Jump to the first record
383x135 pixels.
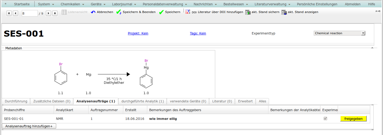pyautogui.click(x=9, y=13)
